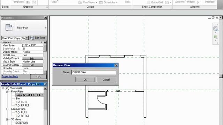Collapse the 3D Views tree node
The width and height of the screenshot is (223, 125).
coord(7,119)
